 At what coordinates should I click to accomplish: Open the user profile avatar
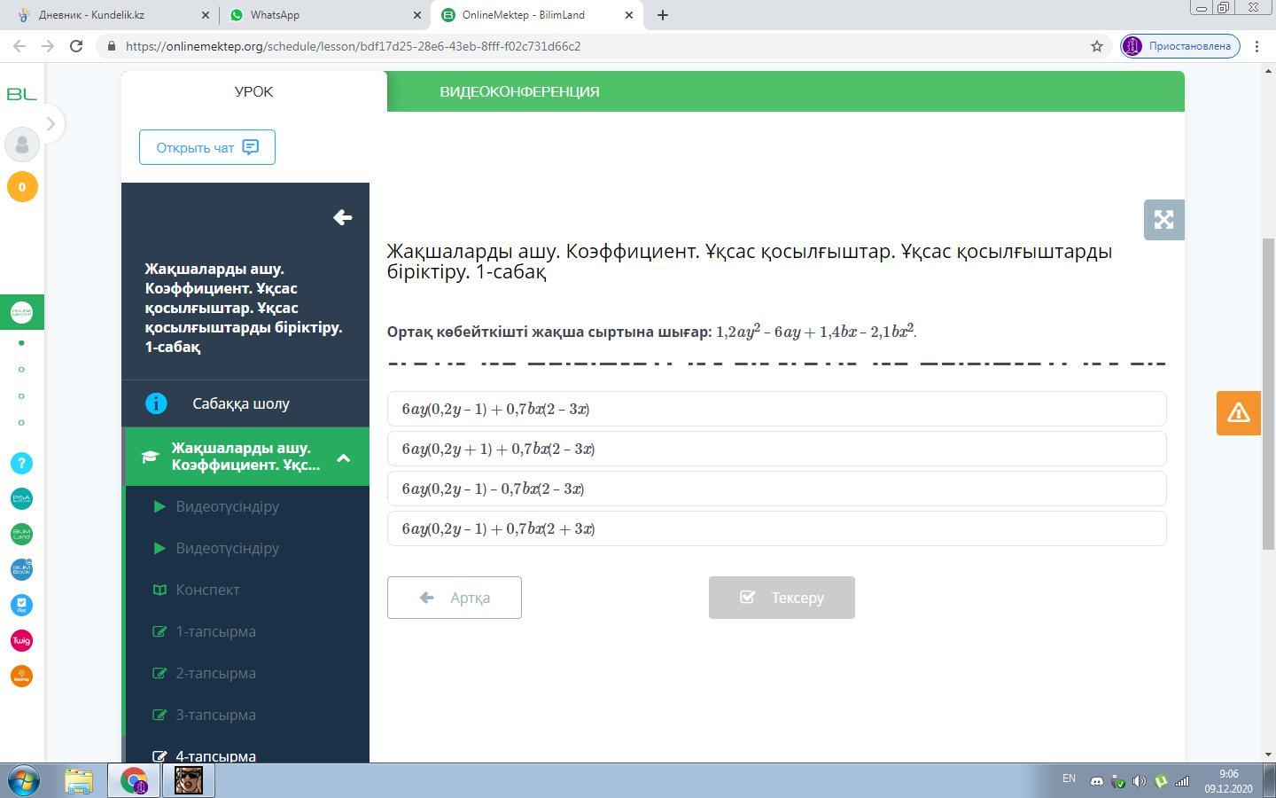[22, 145]
